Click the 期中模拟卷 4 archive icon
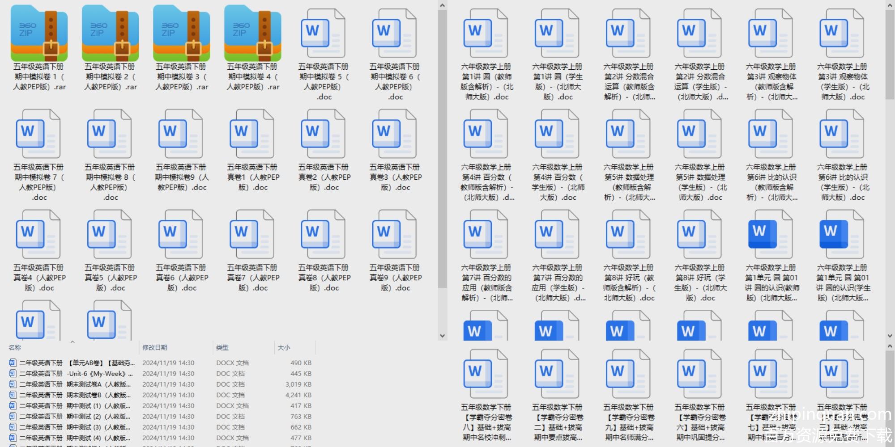The height and width of the screenshot is (447, 895). [252, 33]
